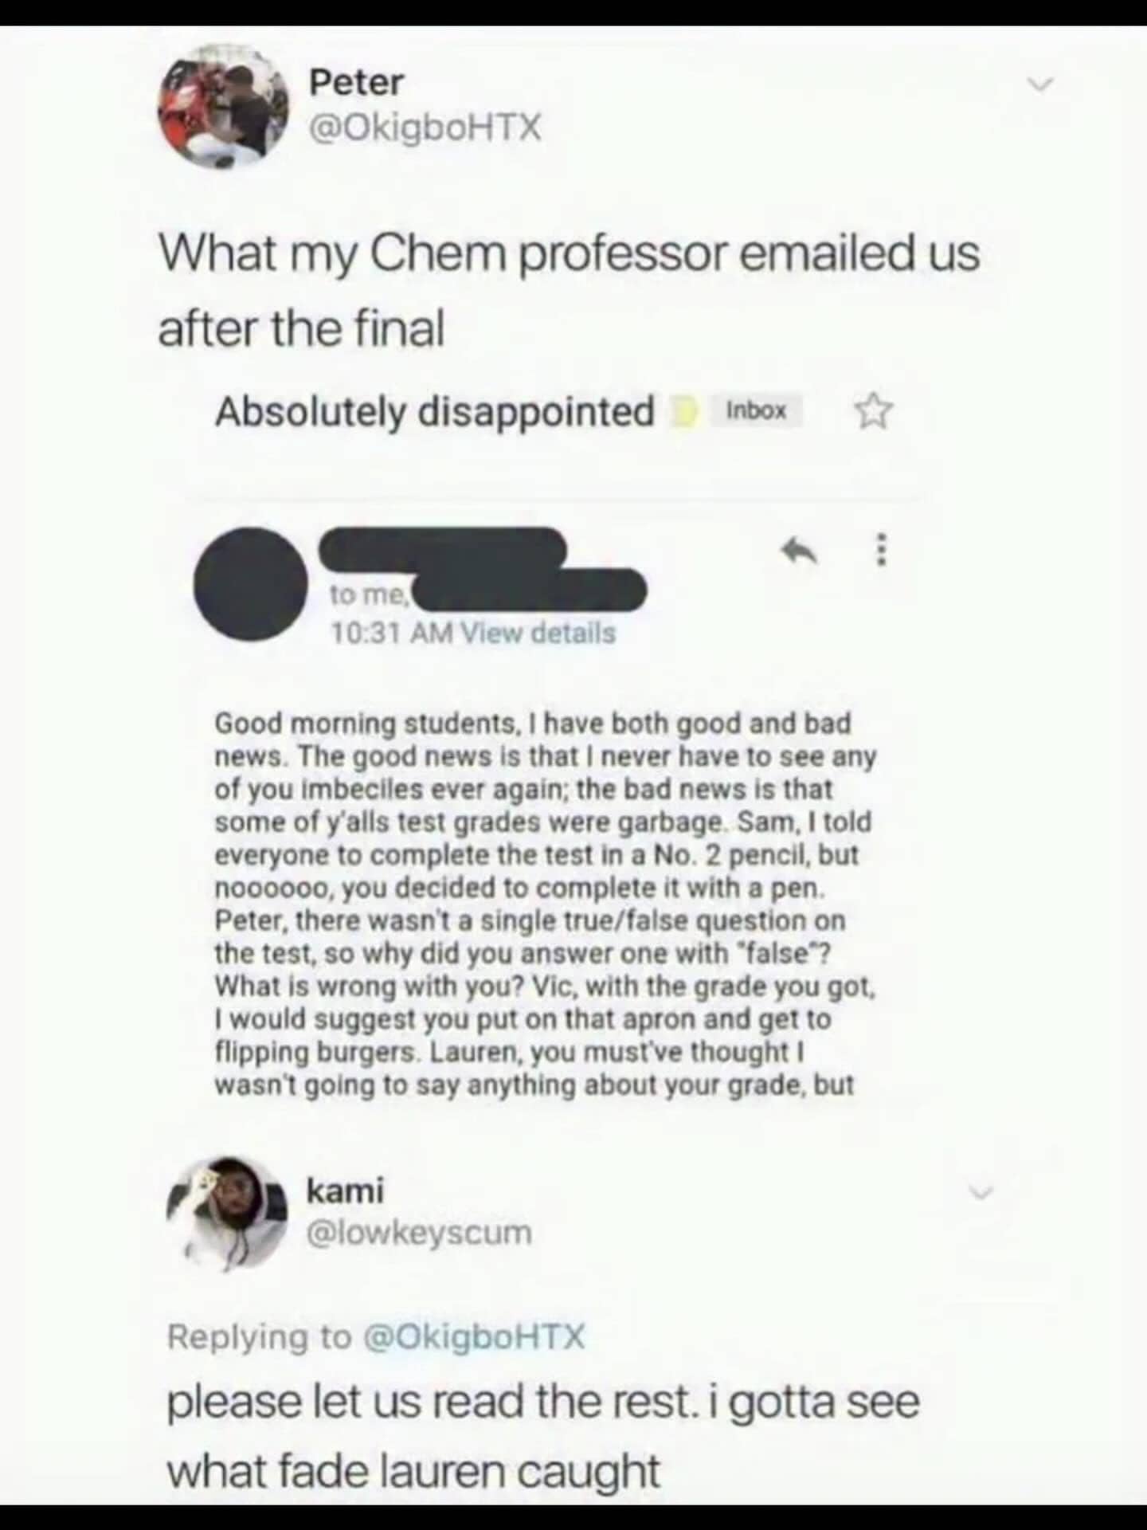Click the kami display name
The image size is (1147, 1530).
(x=345, y=1191)
